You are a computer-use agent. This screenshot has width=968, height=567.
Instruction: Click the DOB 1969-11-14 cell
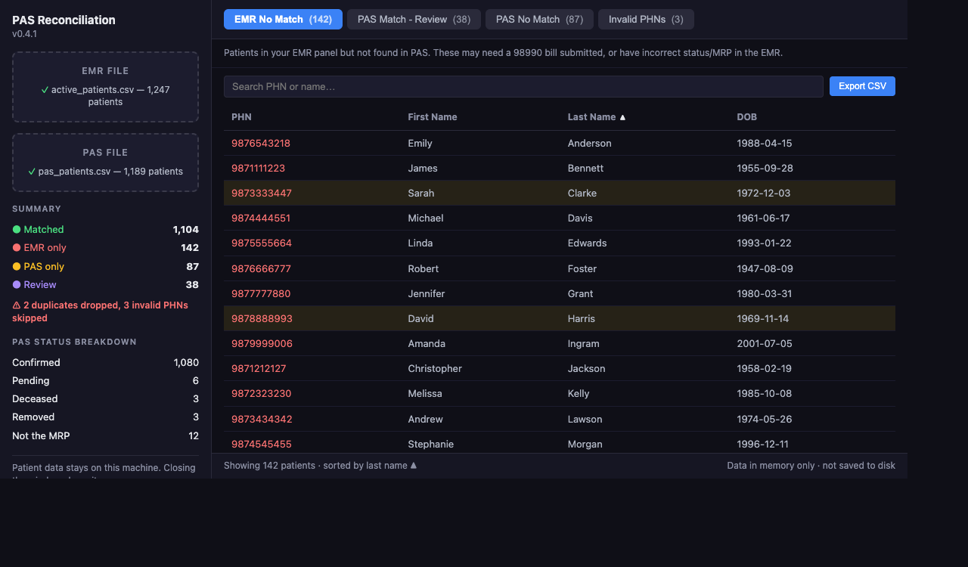pos(762,318)
